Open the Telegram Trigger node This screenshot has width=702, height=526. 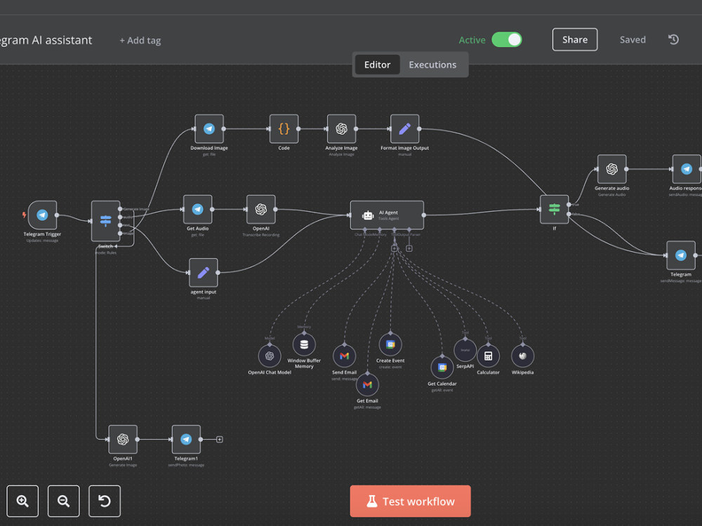click(x=43, y=215)
